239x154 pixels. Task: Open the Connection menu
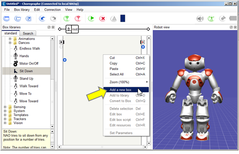pyautogui.click(x=52, y=10)
